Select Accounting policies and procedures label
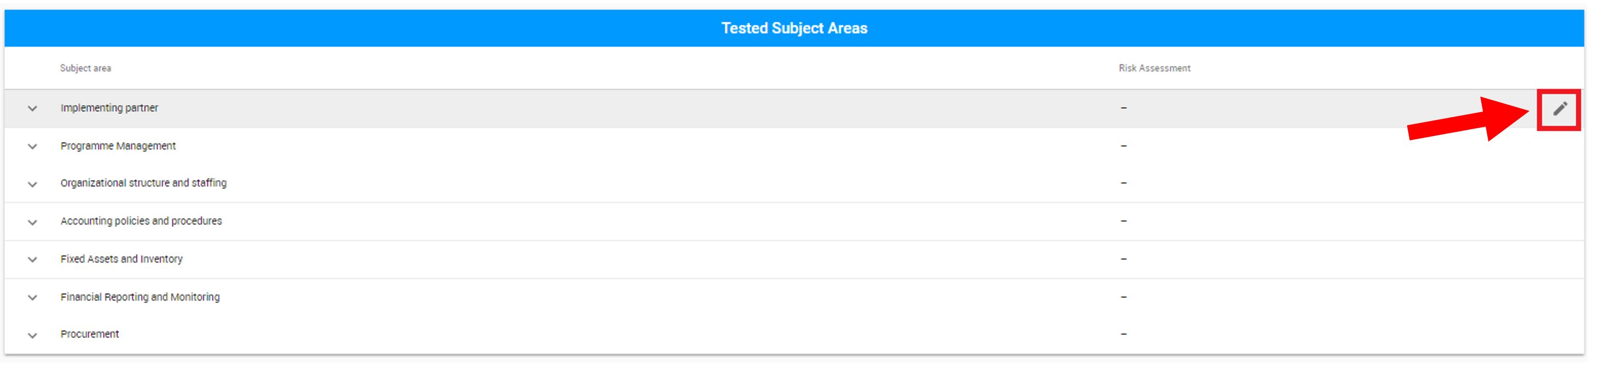The image size is (1598, 370). (x=141, y=221)
